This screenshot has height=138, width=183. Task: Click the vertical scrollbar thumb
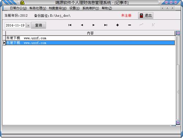178,92
